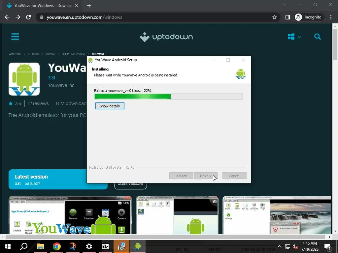Click the horizontal page scrollbar
The image size is (338, 253).
pos(165,237)
